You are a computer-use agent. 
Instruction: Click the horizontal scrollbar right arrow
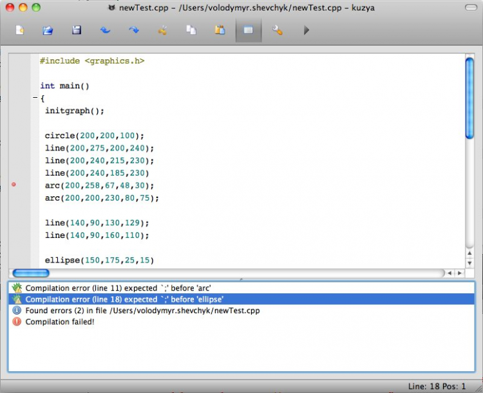pos(460,273)
